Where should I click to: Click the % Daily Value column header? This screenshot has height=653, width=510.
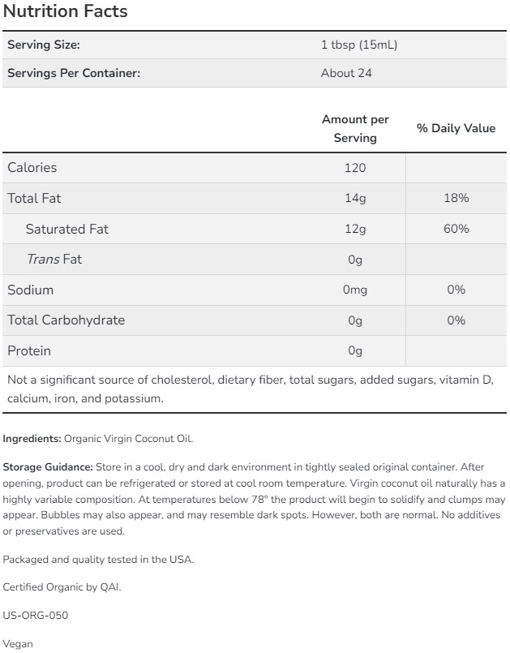[456, 128]
